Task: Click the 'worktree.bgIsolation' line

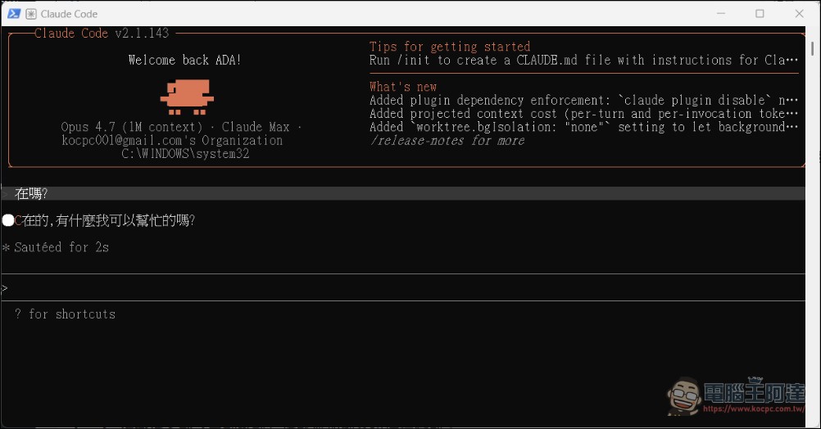Action: point(584,127)
